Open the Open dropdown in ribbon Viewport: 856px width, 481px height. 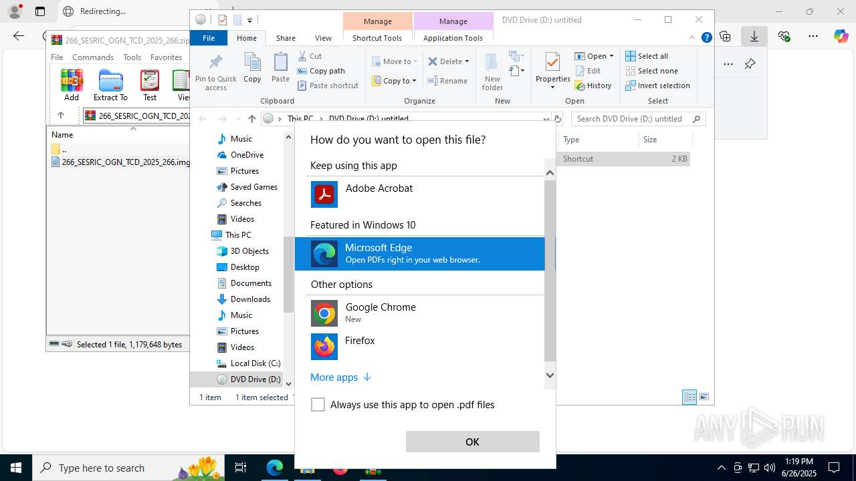click(594, 56)
